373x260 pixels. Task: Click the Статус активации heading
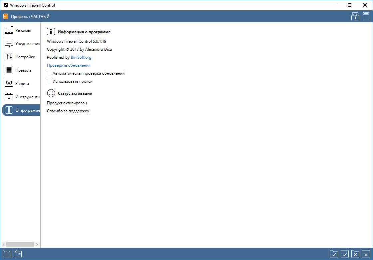(75, 93)
